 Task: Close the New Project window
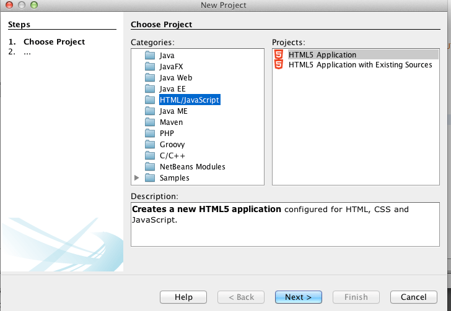tap(9, 5)
